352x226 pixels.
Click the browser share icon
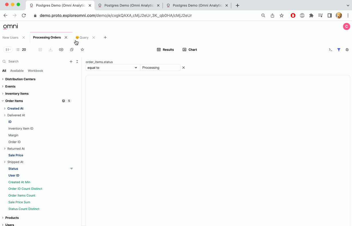point(272,15)
